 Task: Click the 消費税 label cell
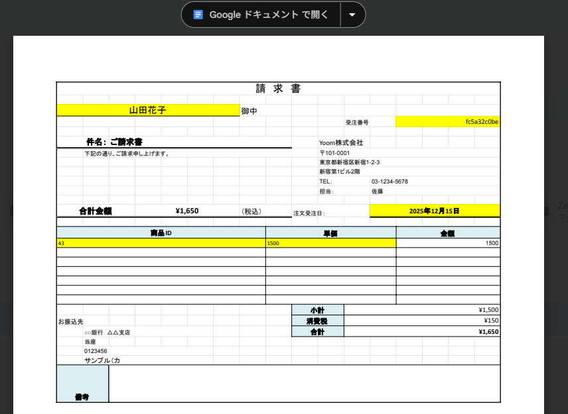[x=317, y=321]
